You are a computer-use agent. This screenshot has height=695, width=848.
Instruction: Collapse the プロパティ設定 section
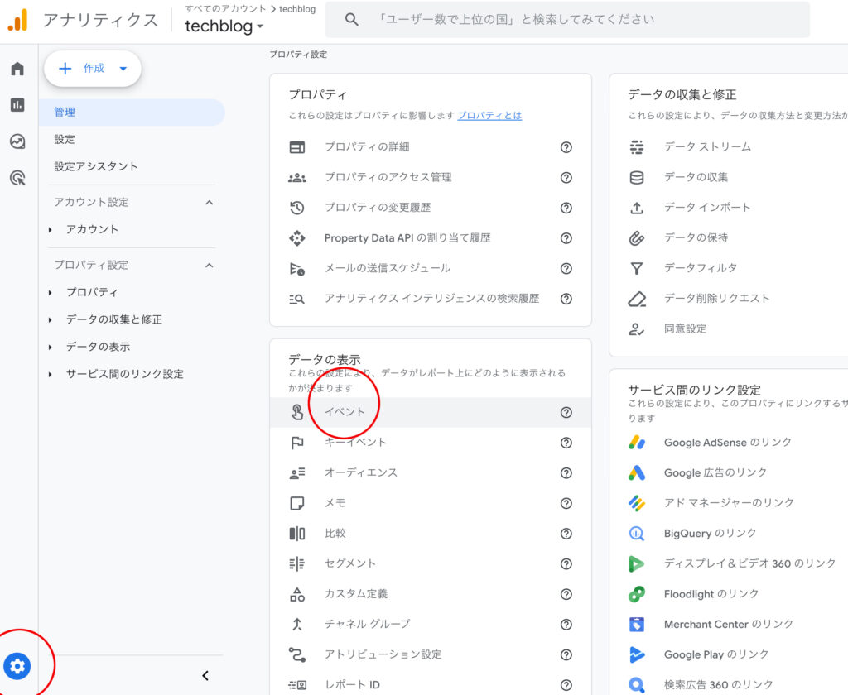click(210, 266)
